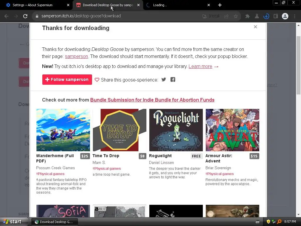
Task: Open the Extensions puzzle icon
Action: [248, 16]
